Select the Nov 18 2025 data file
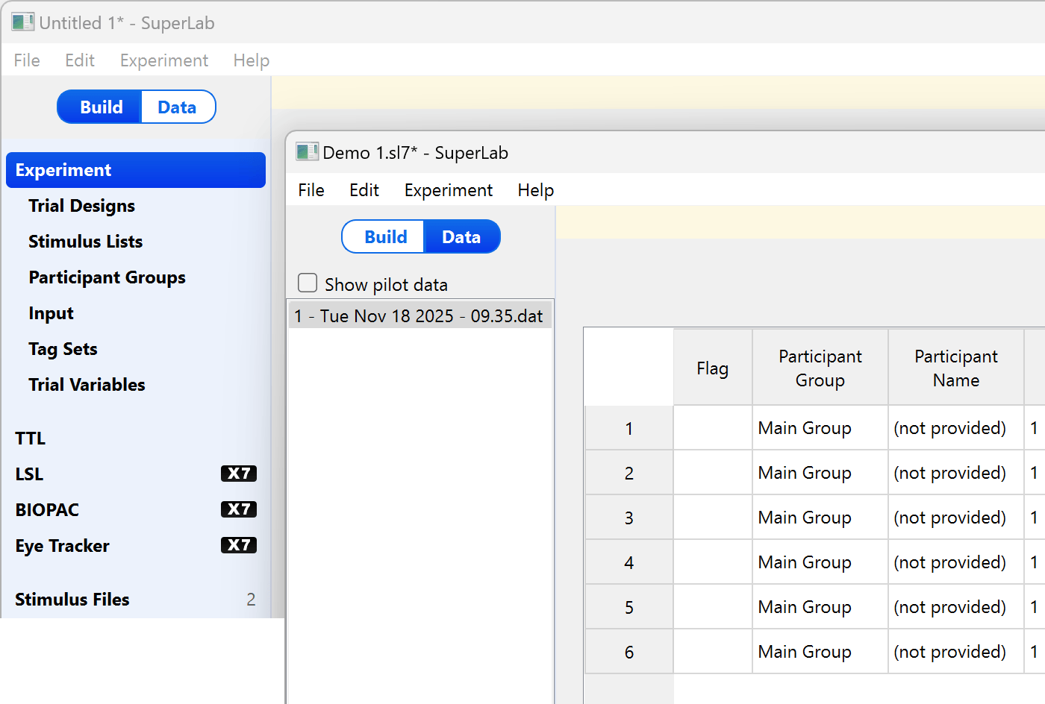The width and height of the screenshot is (1045, 704). pyautogui.click(x=419, y=316)
